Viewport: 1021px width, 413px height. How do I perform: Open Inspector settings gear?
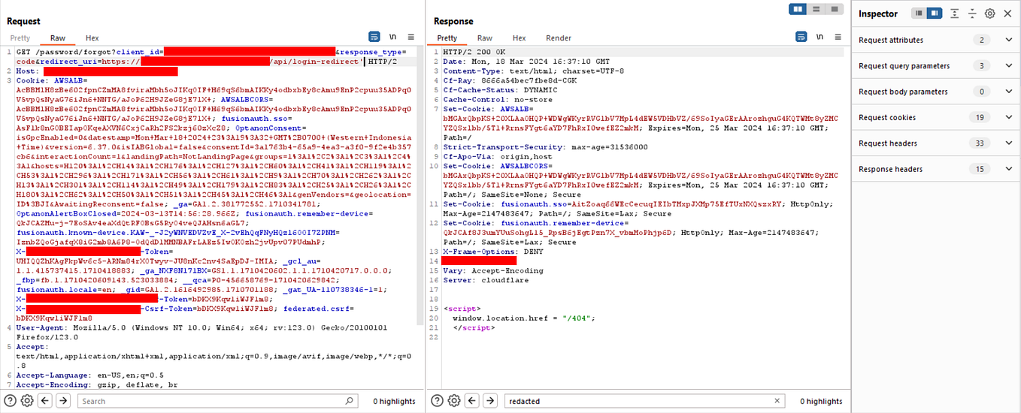(x=990, y=14)
